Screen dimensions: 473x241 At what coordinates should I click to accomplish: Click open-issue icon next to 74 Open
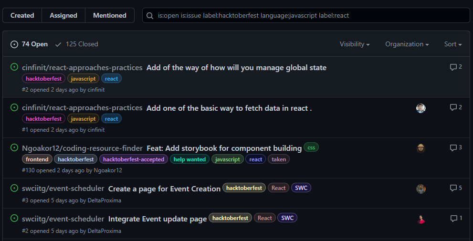(x=14, y=44)
